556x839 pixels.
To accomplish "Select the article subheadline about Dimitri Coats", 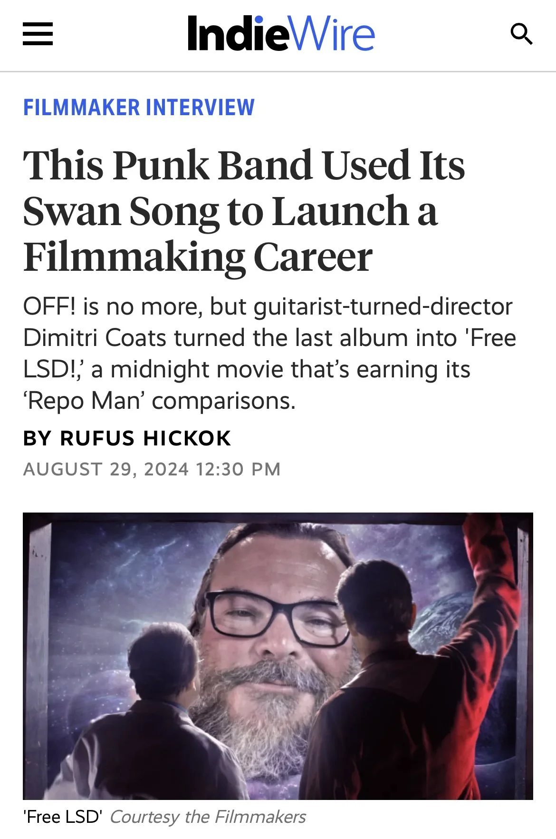I will [269, 354].
